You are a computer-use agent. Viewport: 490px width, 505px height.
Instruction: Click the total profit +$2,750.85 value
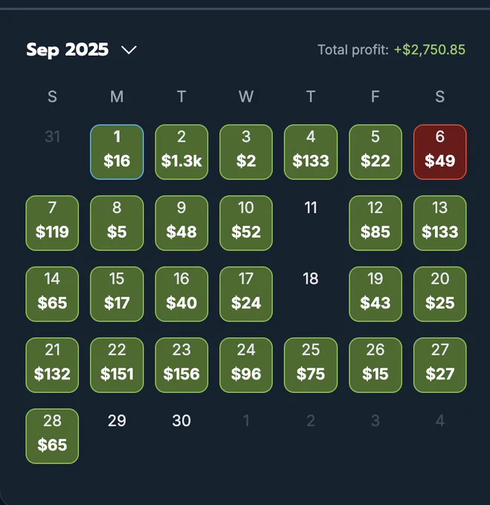(430, 50)
